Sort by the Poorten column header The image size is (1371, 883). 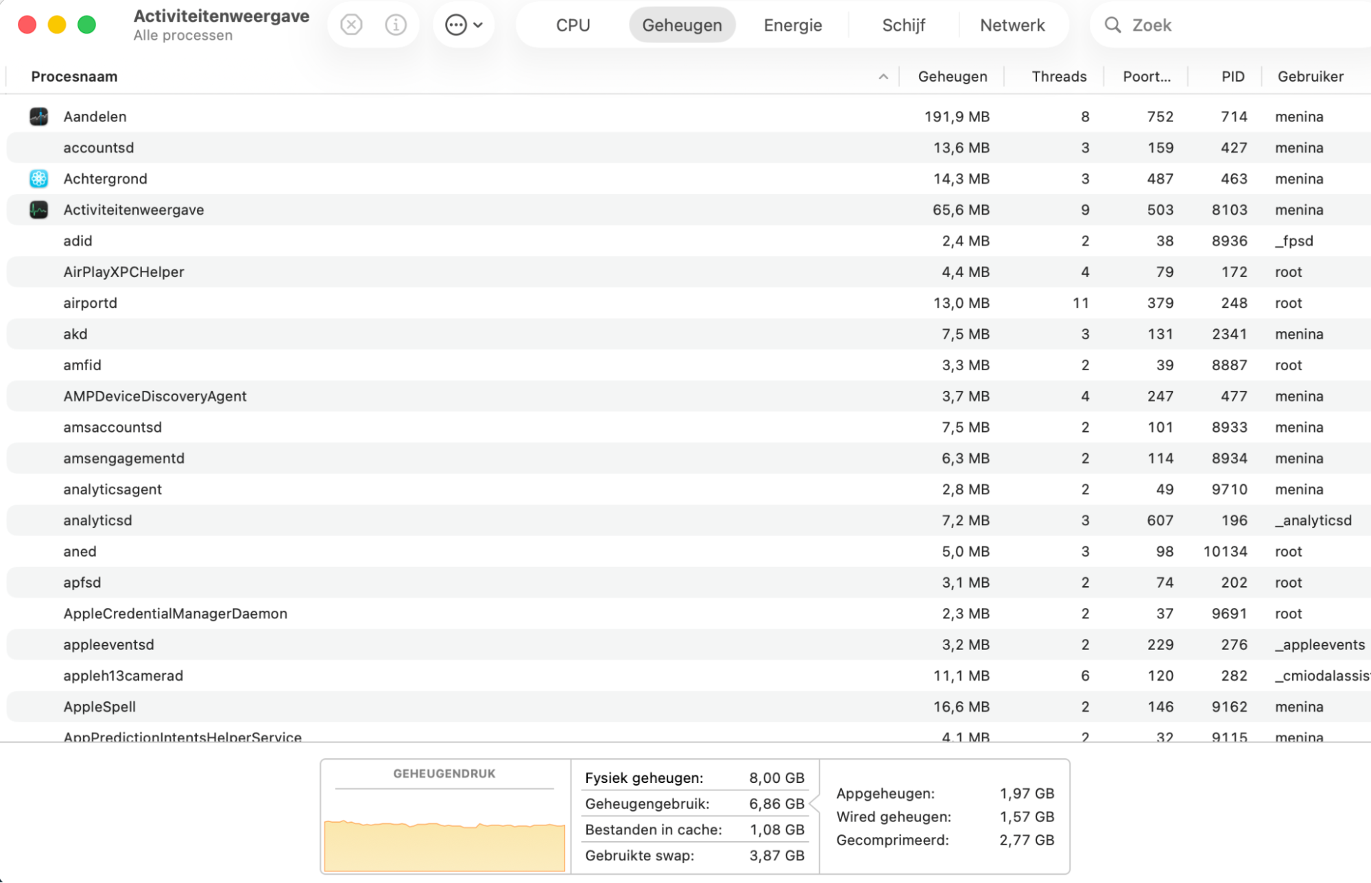1147,77
